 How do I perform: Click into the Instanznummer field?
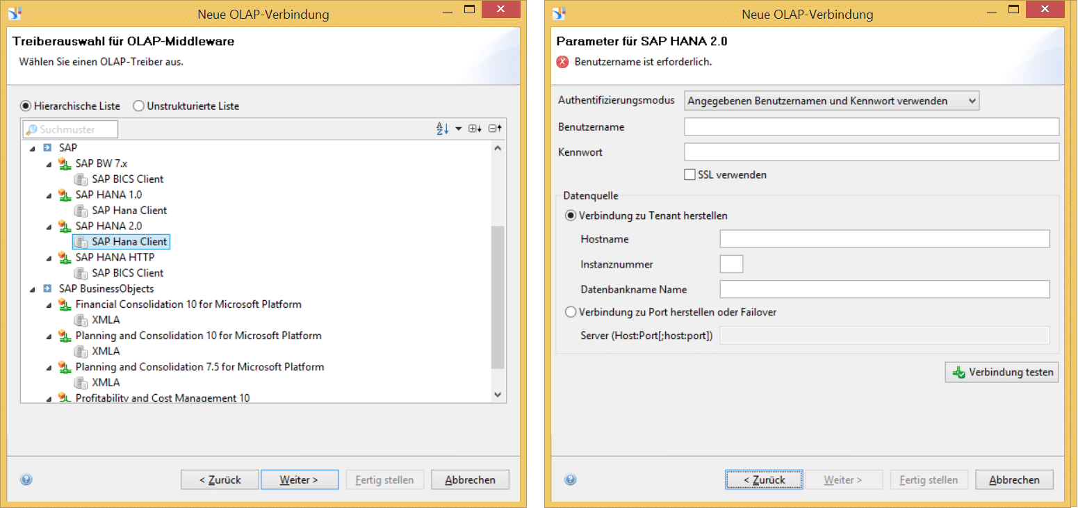(x=732, y=264)
